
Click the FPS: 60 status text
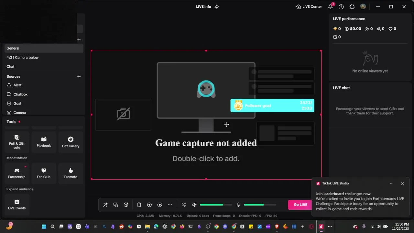click(x=271, y=216)
